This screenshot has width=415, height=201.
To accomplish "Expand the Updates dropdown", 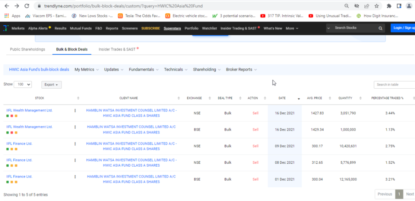I will pos(114,70).
